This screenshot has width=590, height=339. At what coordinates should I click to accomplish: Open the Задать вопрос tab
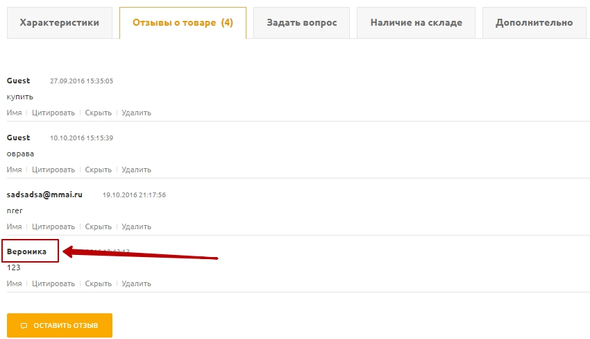click(x=301, y=23)
